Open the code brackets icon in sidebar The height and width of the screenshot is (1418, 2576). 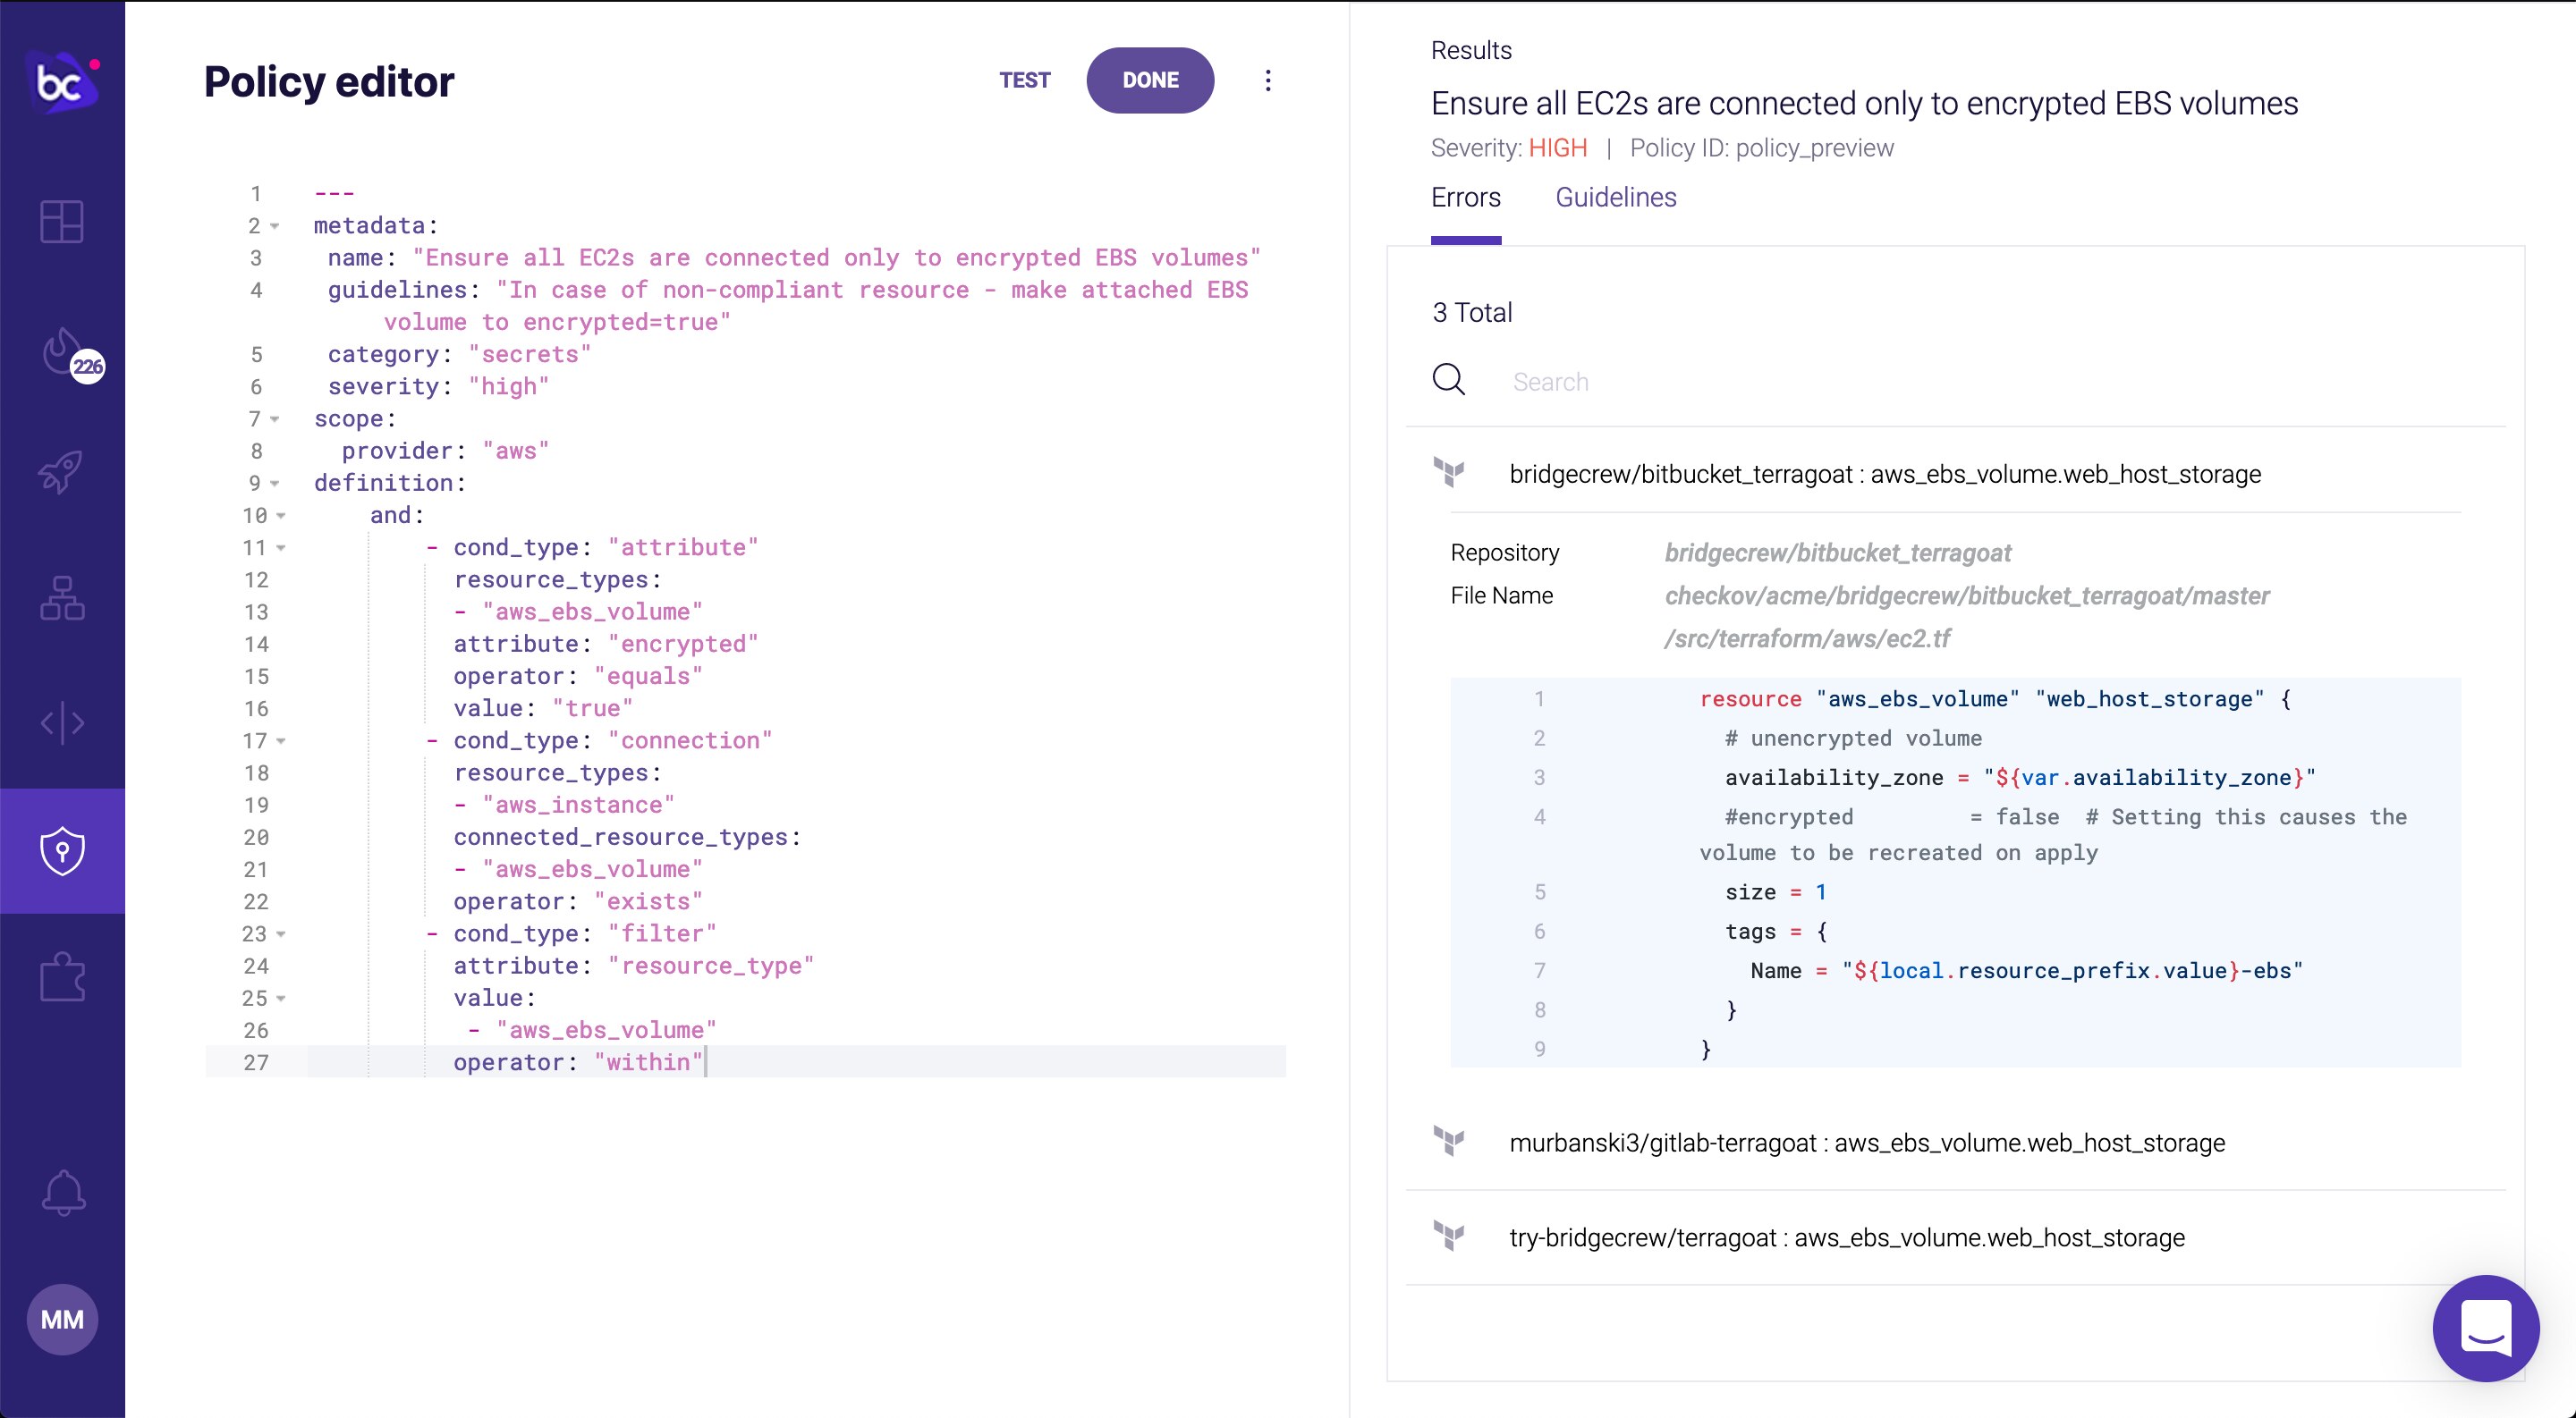62,723
